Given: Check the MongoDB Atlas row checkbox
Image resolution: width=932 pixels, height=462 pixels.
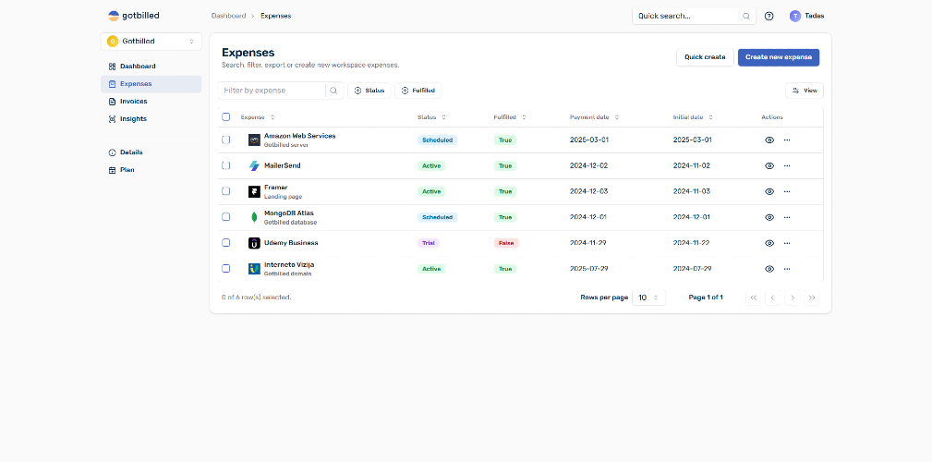Looking at the screenshot, I should click(226, 216).
